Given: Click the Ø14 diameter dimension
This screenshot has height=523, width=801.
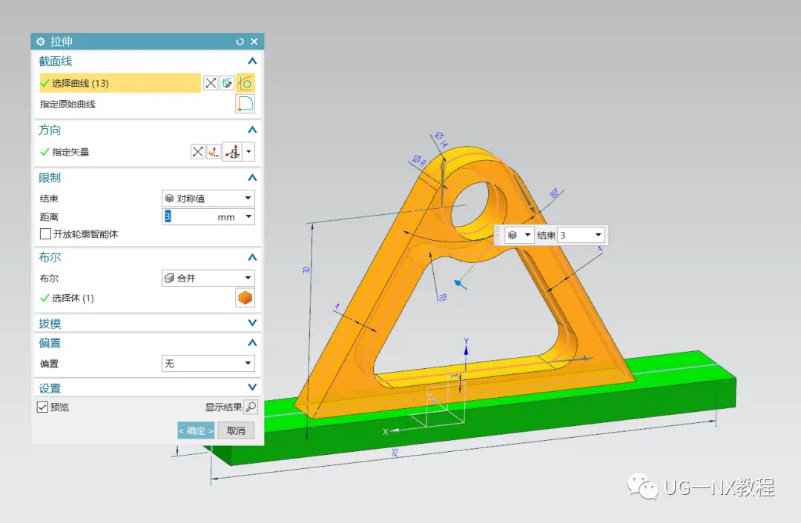Looking at the screenshot, I should click(440, 139).
